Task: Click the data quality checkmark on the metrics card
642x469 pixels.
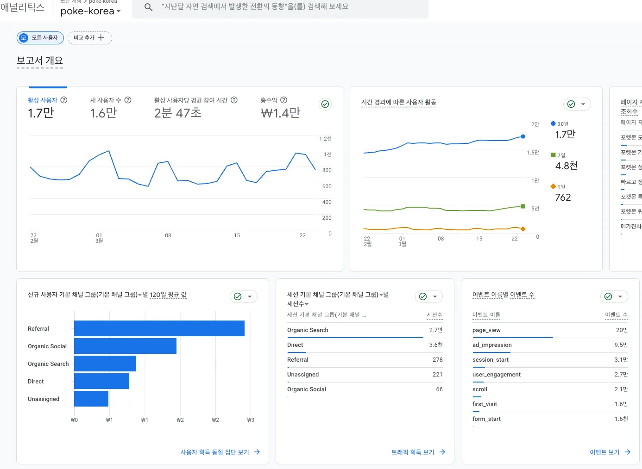Action: click(x=325, y=104)
